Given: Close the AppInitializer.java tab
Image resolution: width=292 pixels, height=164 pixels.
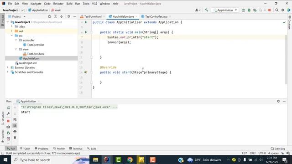Looking at the screenshot, I should click(136, 16).
